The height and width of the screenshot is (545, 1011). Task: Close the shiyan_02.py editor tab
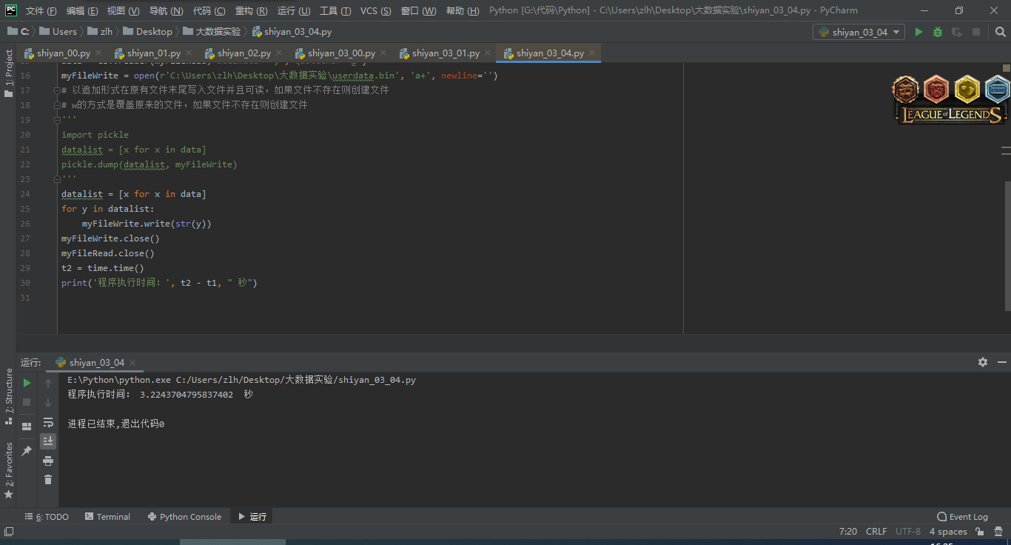click(279, 53)
